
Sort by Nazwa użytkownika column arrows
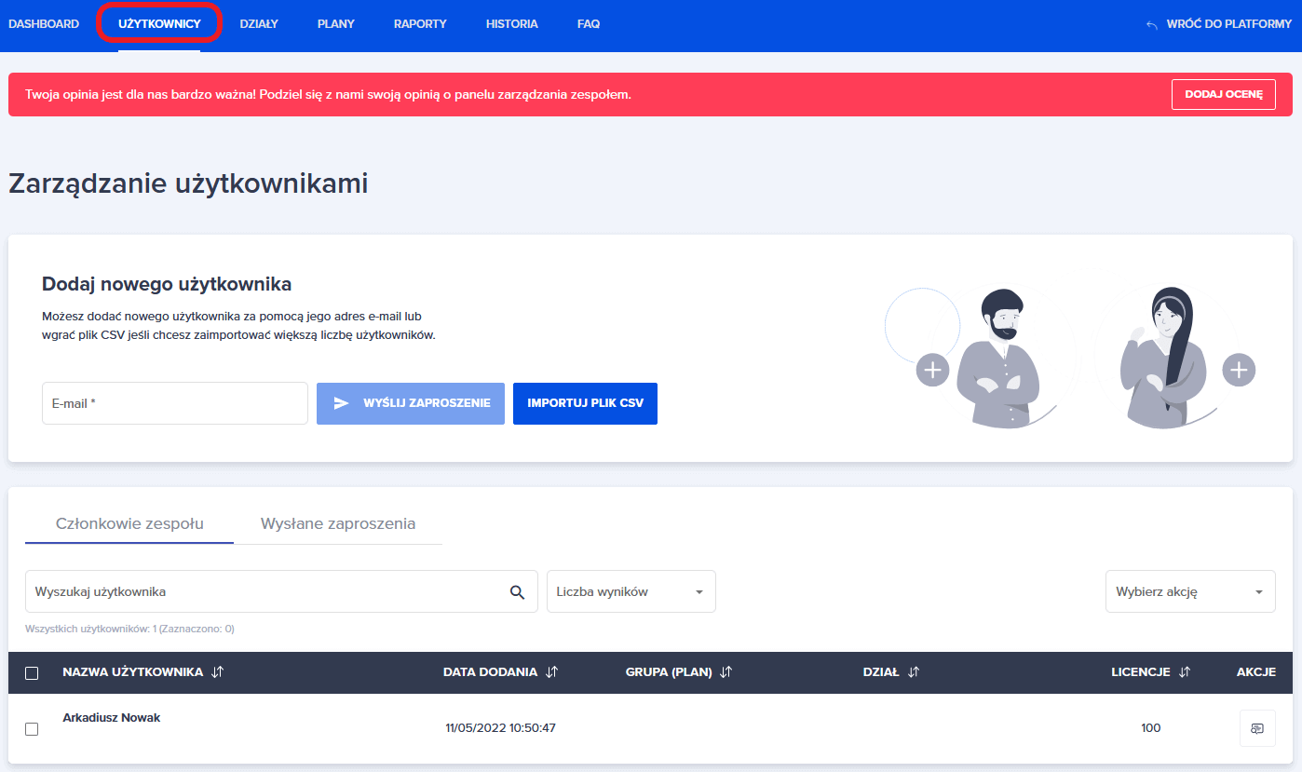(218, 672)
